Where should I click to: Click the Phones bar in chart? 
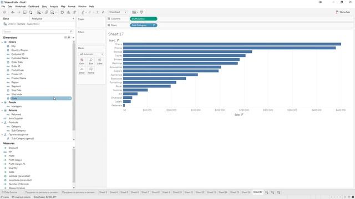229,48
